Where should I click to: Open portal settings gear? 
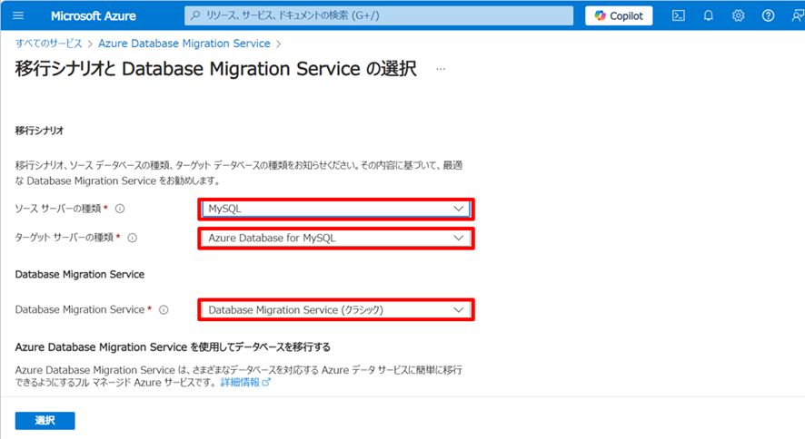coord(738,15)
